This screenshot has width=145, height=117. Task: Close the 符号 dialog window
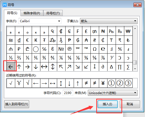coord(137,5)
